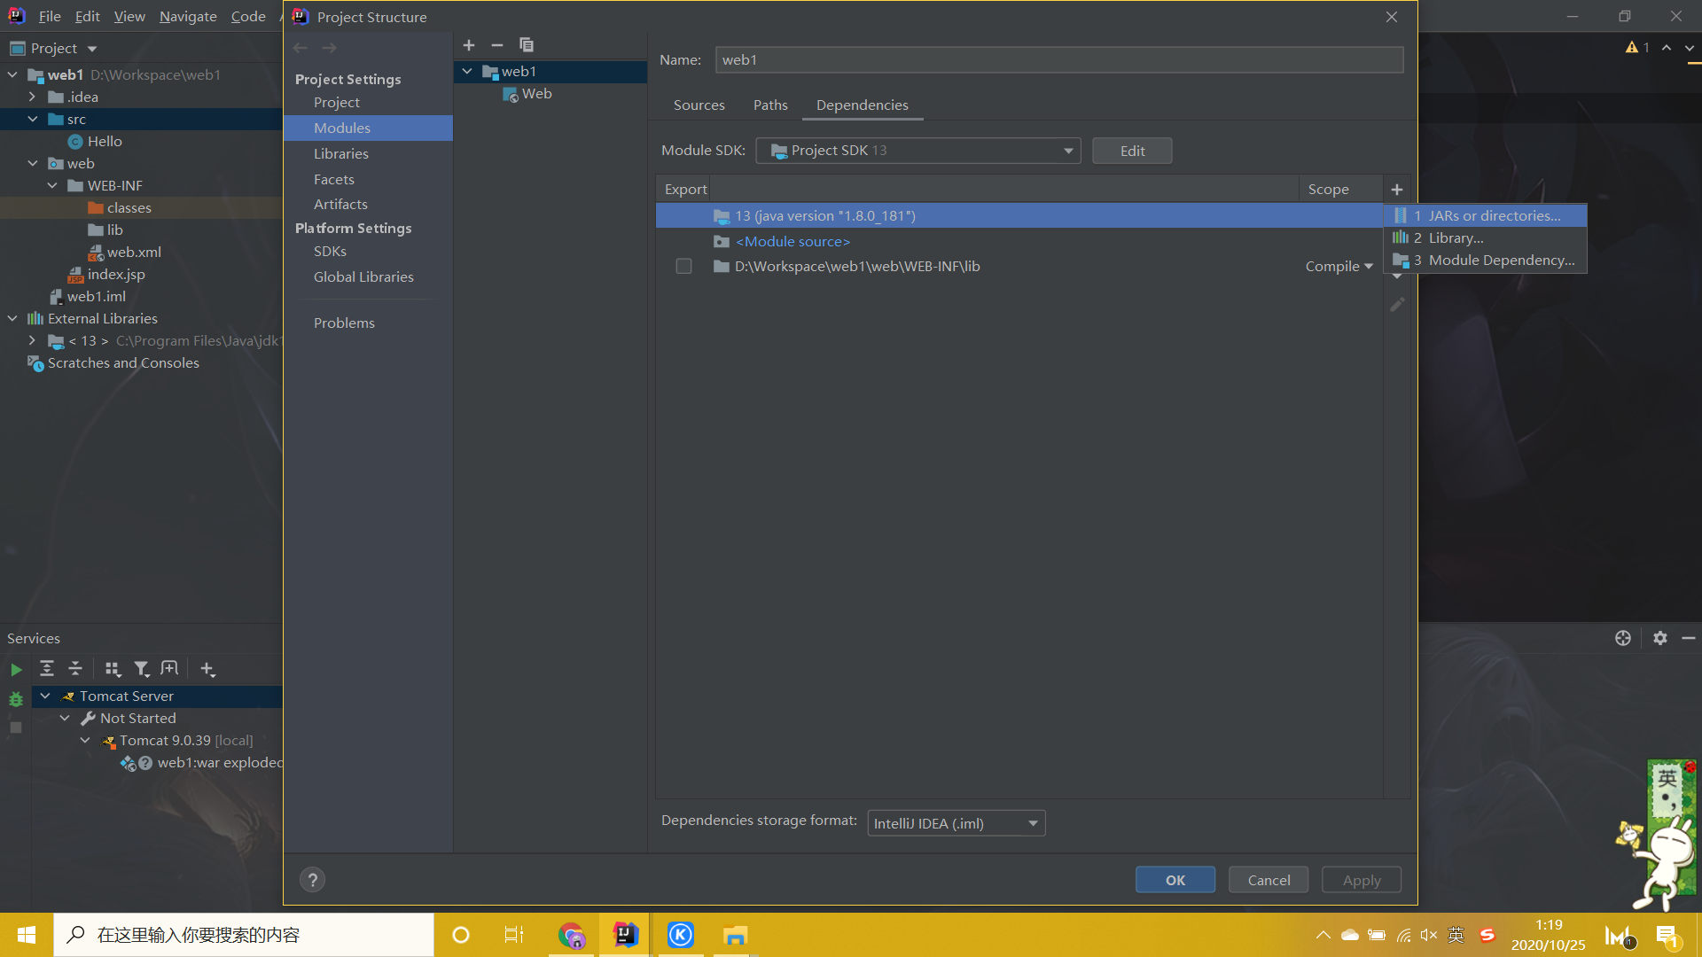
Task: Expand the .idea folder
Action: [x=32, y=97]
